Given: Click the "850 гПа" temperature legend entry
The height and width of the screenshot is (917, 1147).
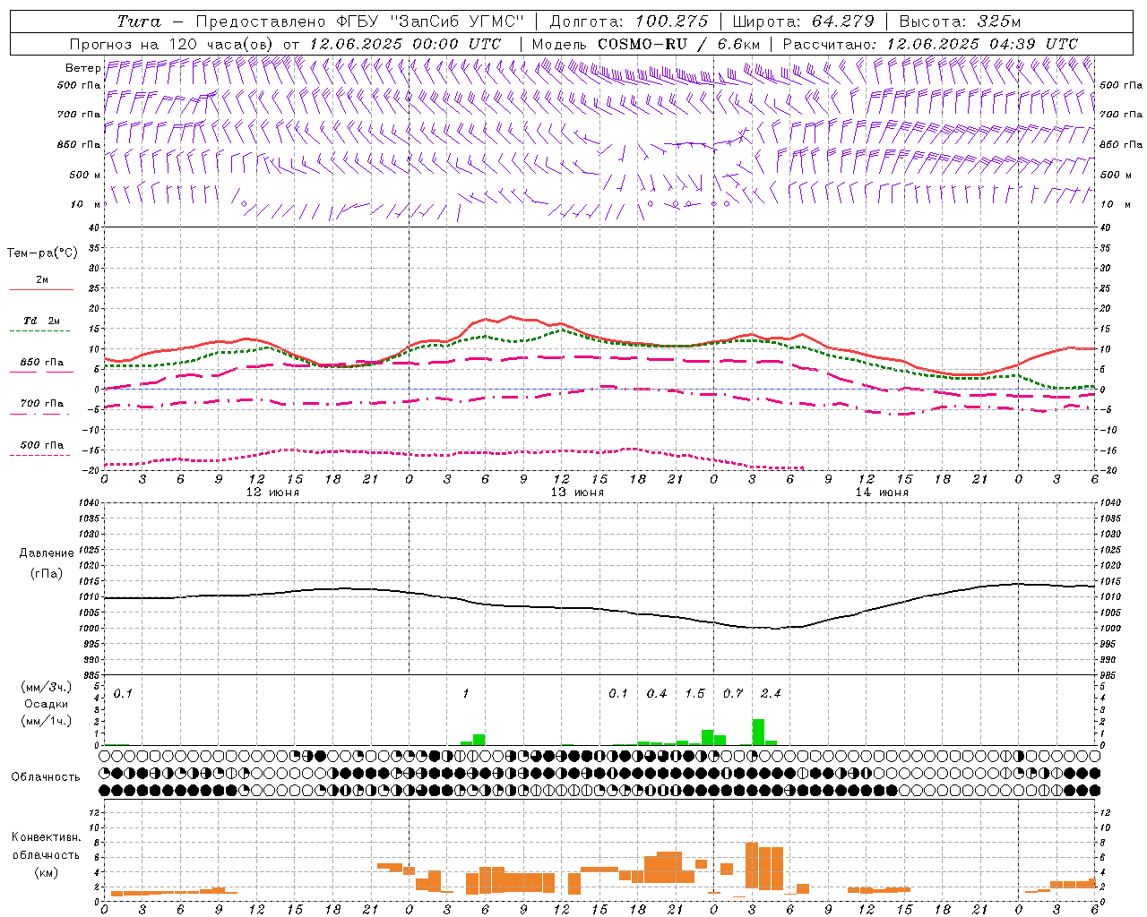Looking at the screenshot, I should (x=42, y=363).
